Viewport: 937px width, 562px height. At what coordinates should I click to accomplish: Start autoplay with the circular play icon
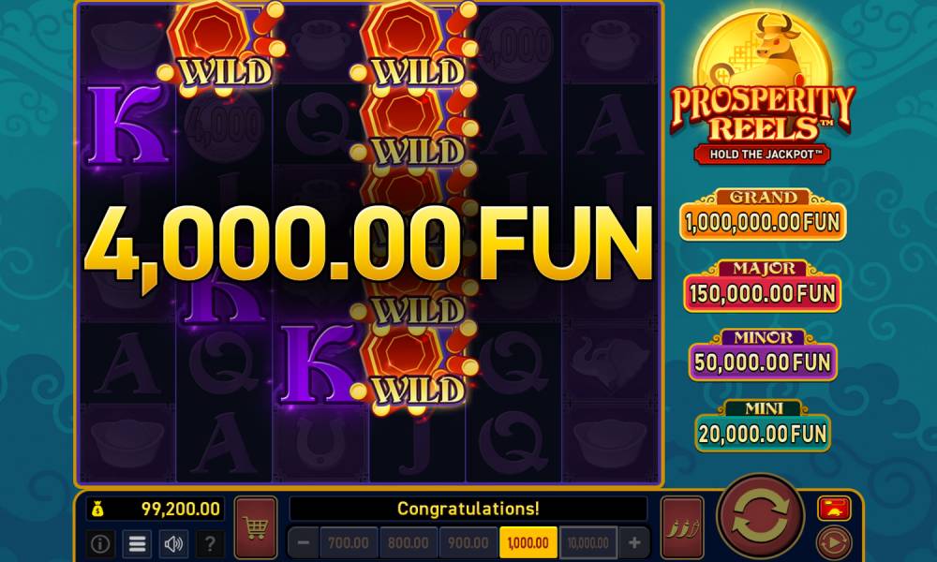click(x=834, y=542)
